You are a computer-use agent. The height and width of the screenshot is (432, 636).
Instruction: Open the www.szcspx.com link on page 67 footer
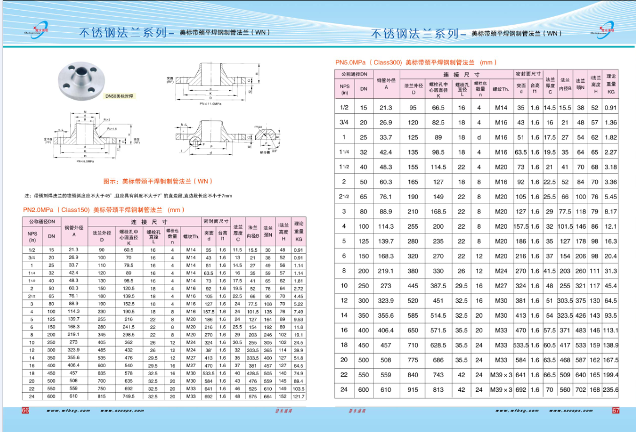coord(572,411)
